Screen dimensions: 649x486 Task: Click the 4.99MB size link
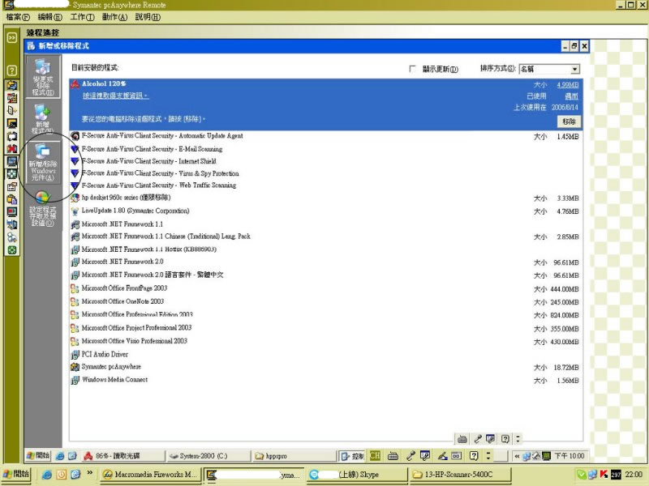[x=567, y=85]
